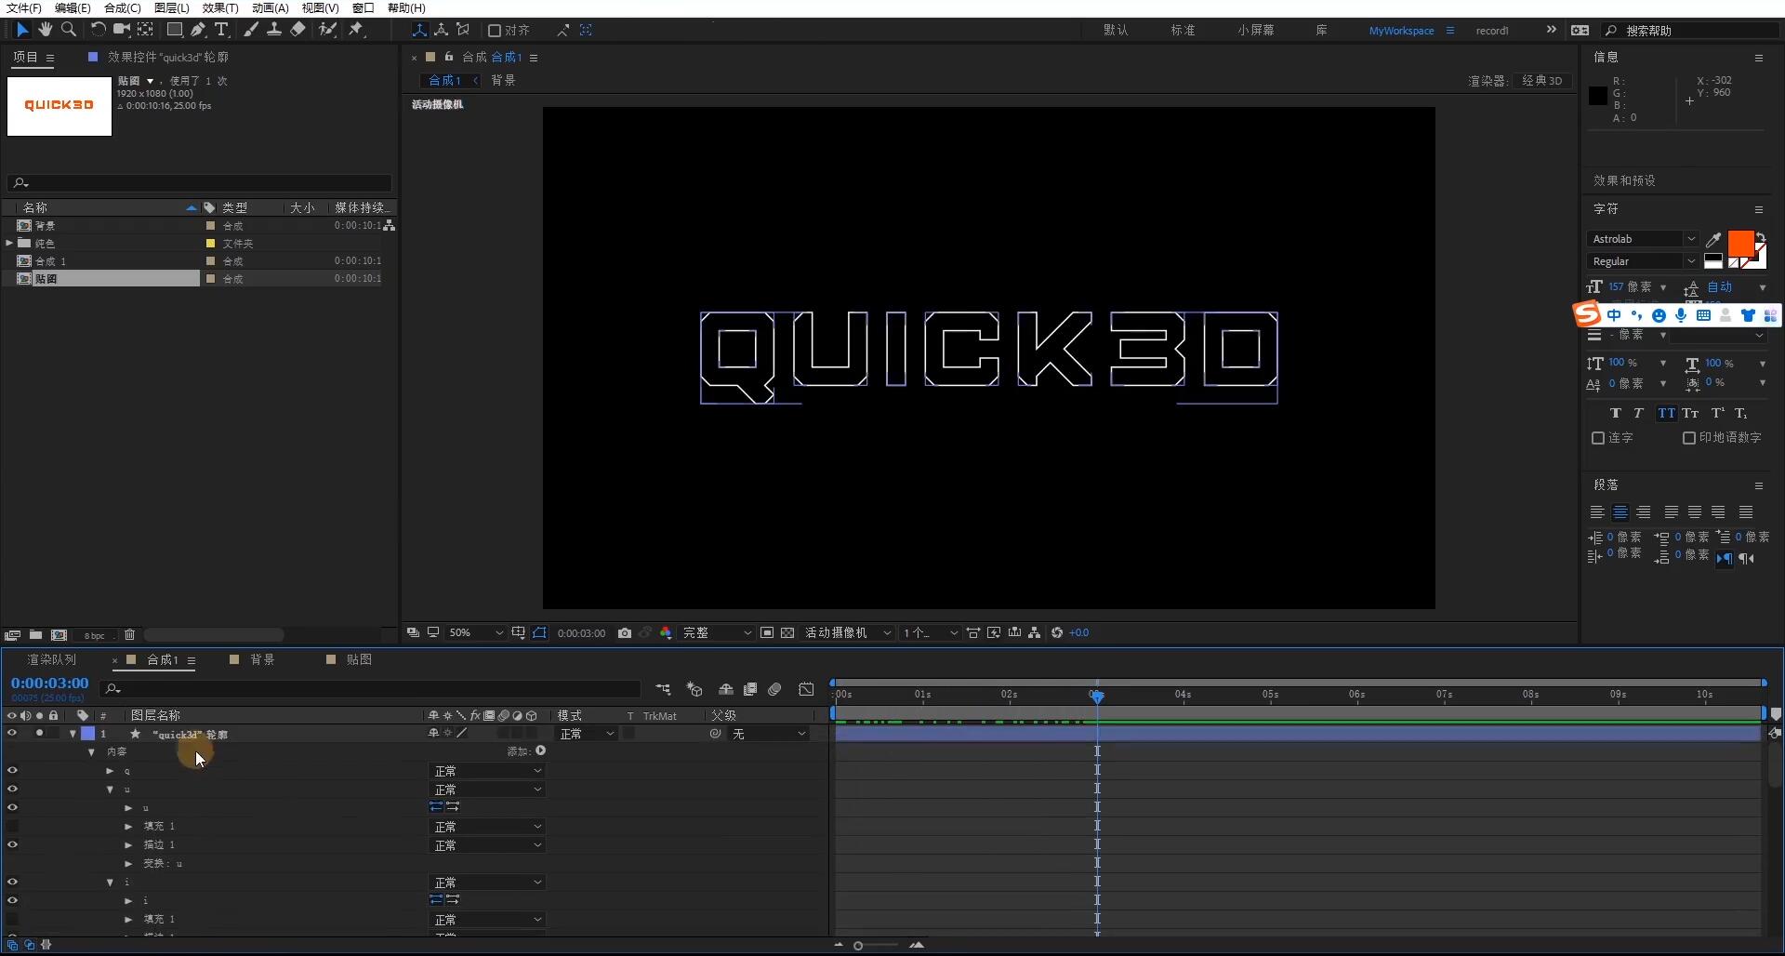Open the 文件(F) menu
The height and width of the screenshot is (956, 1785).
point(23,8)
